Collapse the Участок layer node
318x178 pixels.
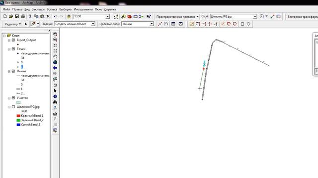point(9,98)
